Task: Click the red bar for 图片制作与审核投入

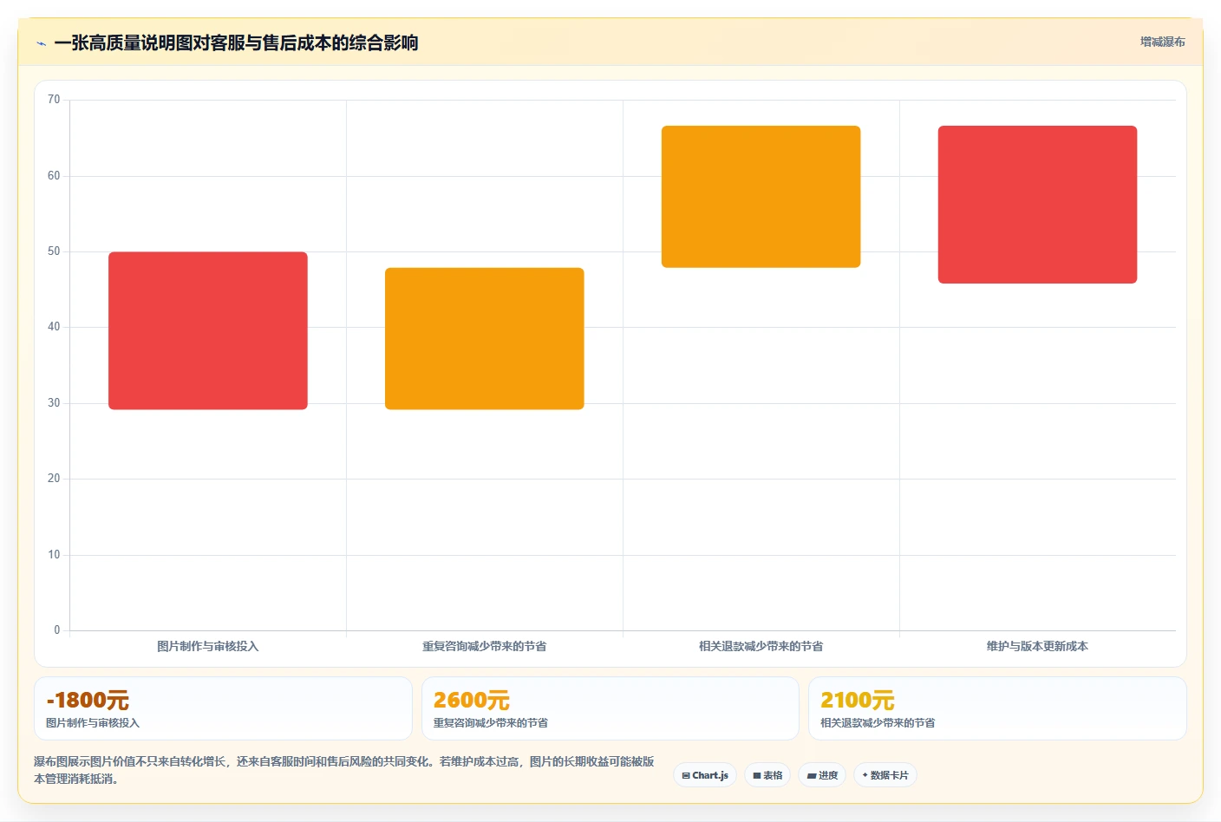Action: (x=208, y=330)
